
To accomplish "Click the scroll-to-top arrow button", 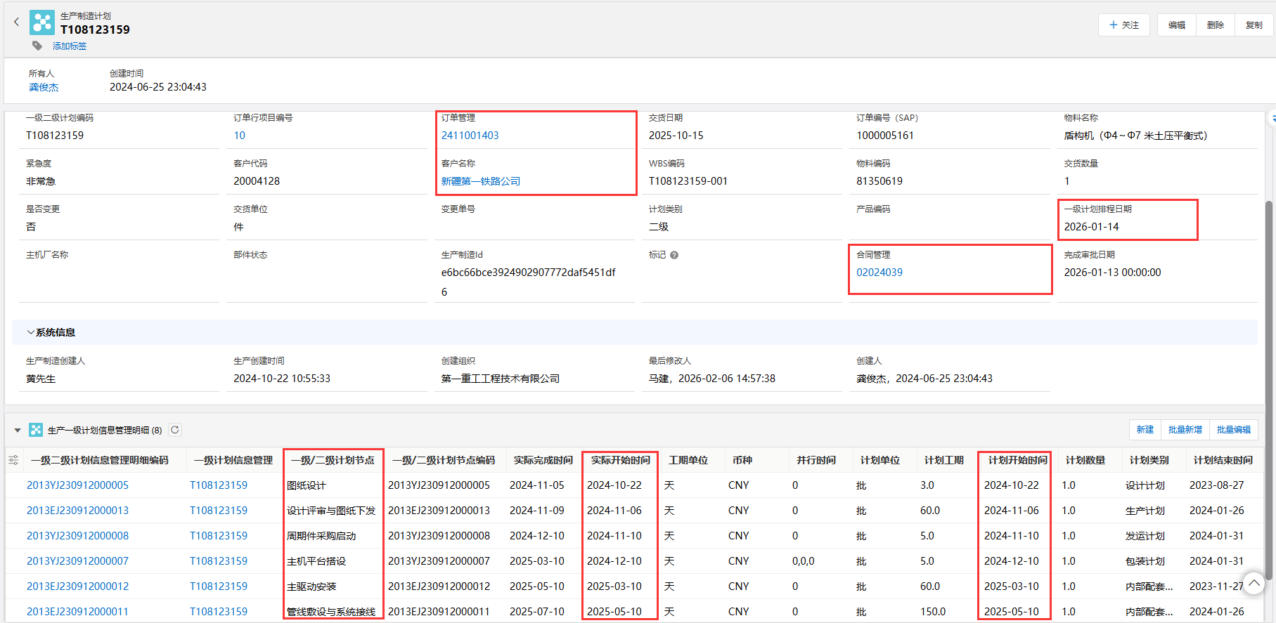I will click(1254, 583).
